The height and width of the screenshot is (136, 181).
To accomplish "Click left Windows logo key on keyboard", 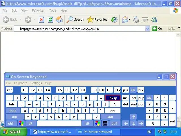I will [21, 124].
